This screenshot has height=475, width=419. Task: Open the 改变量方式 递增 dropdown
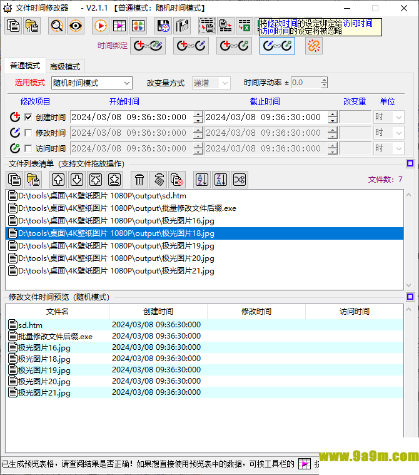point(211,83)
